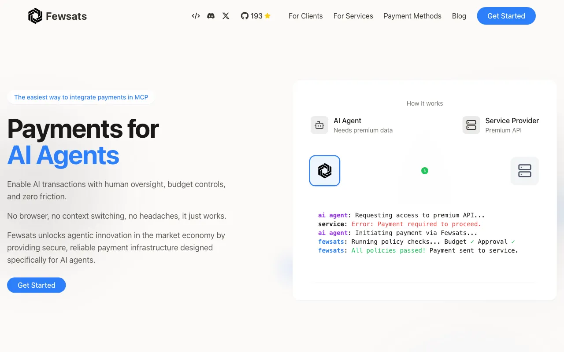Open the Fewsats brand name link
Screen dimensions: 564x352
tap(67, 16)
